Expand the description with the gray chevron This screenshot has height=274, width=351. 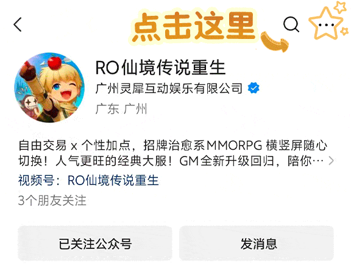point(331,161)
